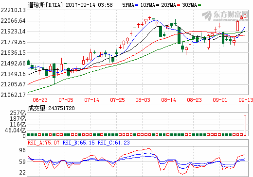Click the 2017-09-14 03:58 timestamp
The image size is (253, 177).
coord(89,5)
